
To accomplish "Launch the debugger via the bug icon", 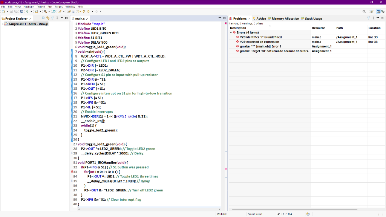I will pos(27,12).
